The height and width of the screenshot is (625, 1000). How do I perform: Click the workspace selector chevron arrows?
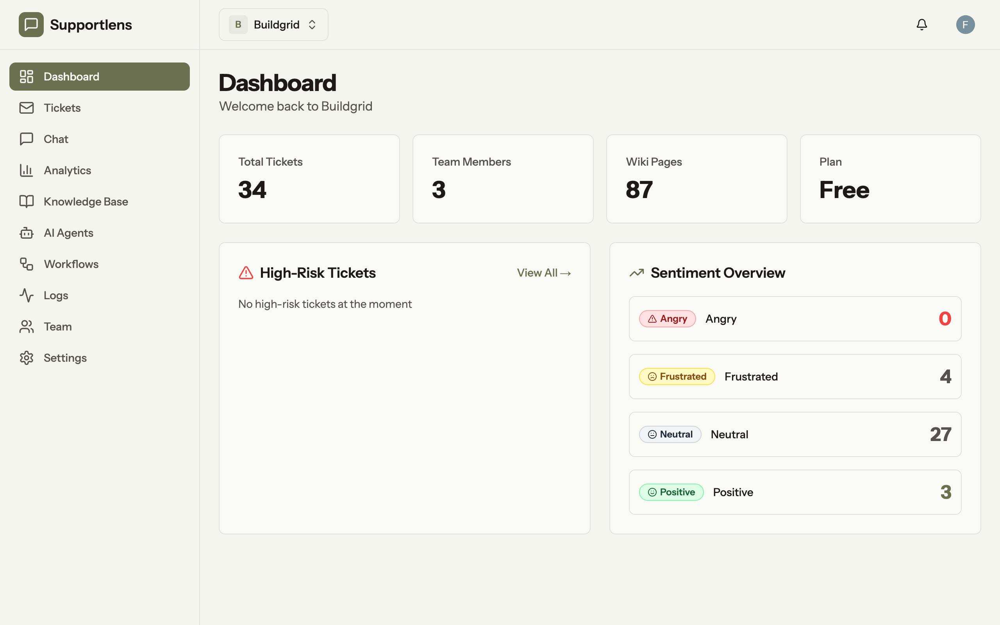[x=312, y=25]
